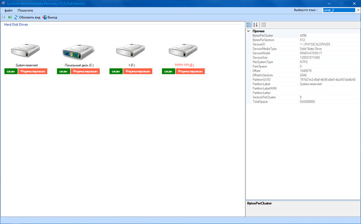This screenshot has height=224, width=361.
Task: Open the файл menu
Action: click(8, 10)
